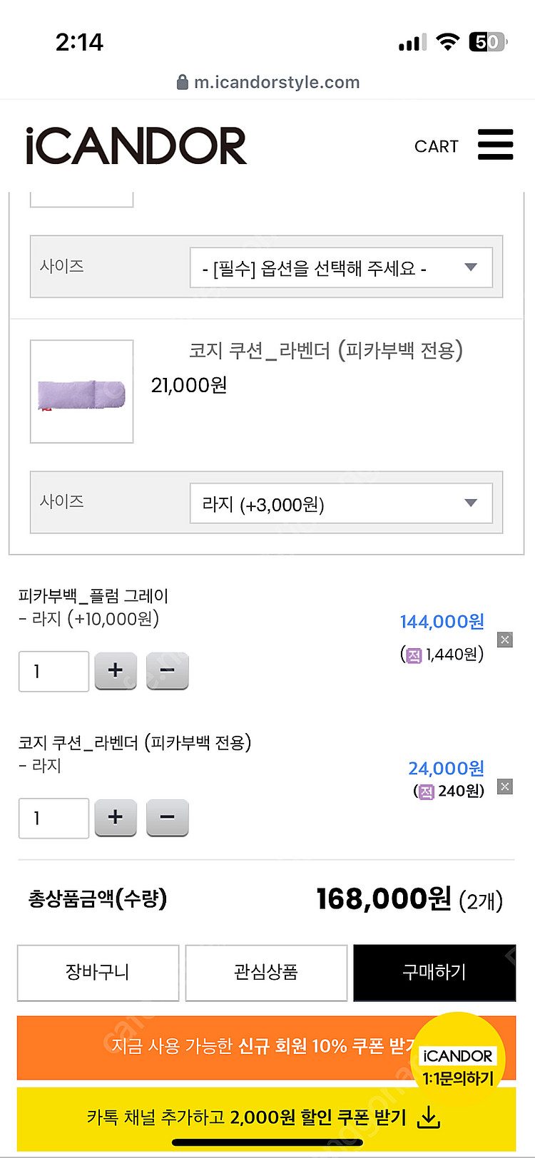Screen dimensions: 535x1158
Task: Decrease quantity of 피카부백 플럼 그레이
Action: (x=167, y=671)
